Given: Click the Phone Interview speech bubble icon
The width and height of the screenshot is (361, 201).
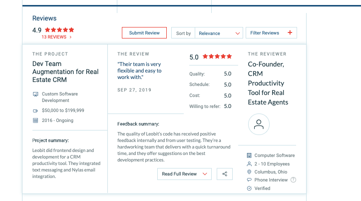Looking at the screenshot, I should [x=249, y=180].
